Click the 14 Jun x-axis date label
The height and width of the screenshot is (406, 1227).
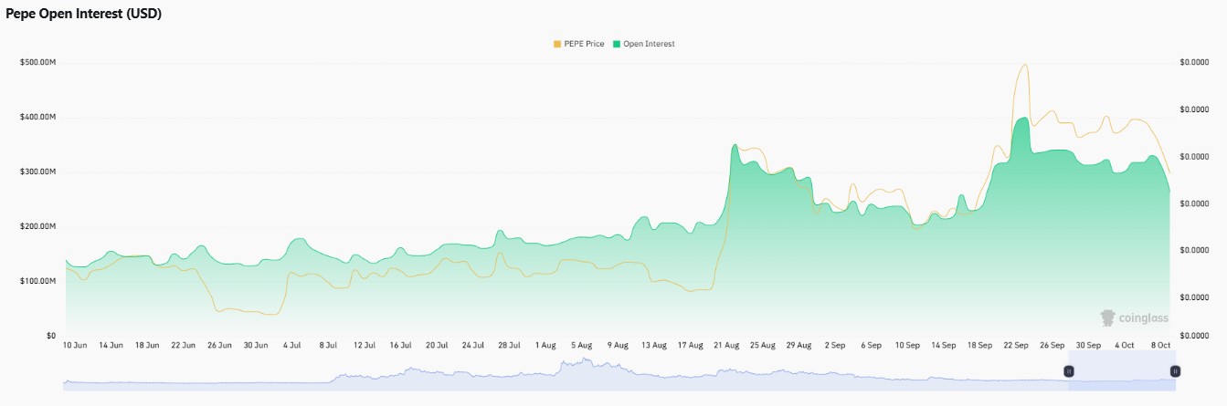(x=111, y=346)
